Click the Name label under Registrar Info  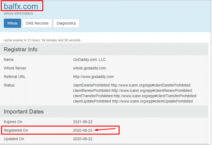[9, 60]
